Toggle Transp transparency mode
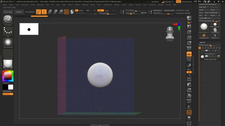 coord(189,107)
